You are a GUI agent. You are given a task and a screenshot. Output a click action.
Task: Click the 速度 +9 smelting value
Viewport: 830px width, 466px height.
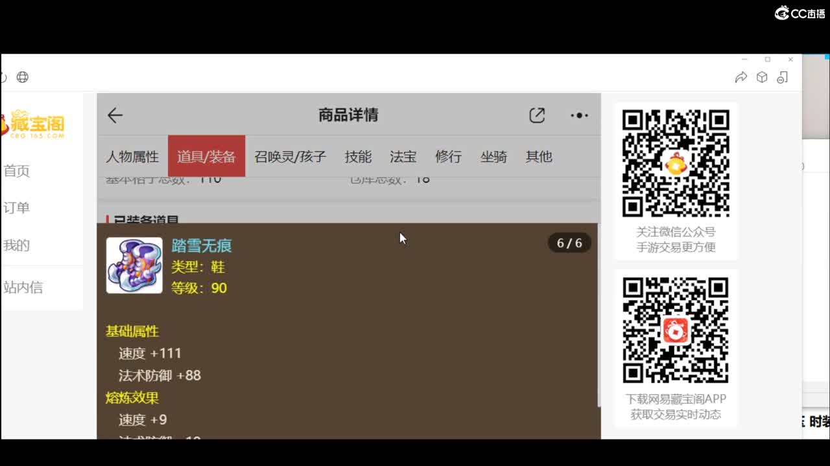point(143,420)
